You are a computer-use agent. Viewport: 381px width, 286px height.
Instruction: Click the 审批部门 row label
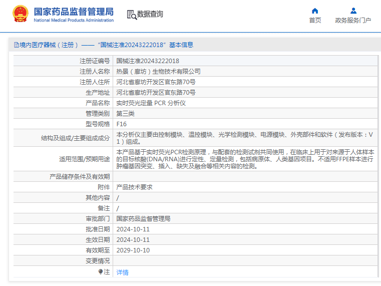coord(98,219)
